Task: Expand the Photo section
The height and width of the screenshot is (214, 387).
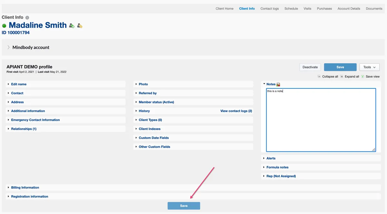Action: [x=193, y=84]
